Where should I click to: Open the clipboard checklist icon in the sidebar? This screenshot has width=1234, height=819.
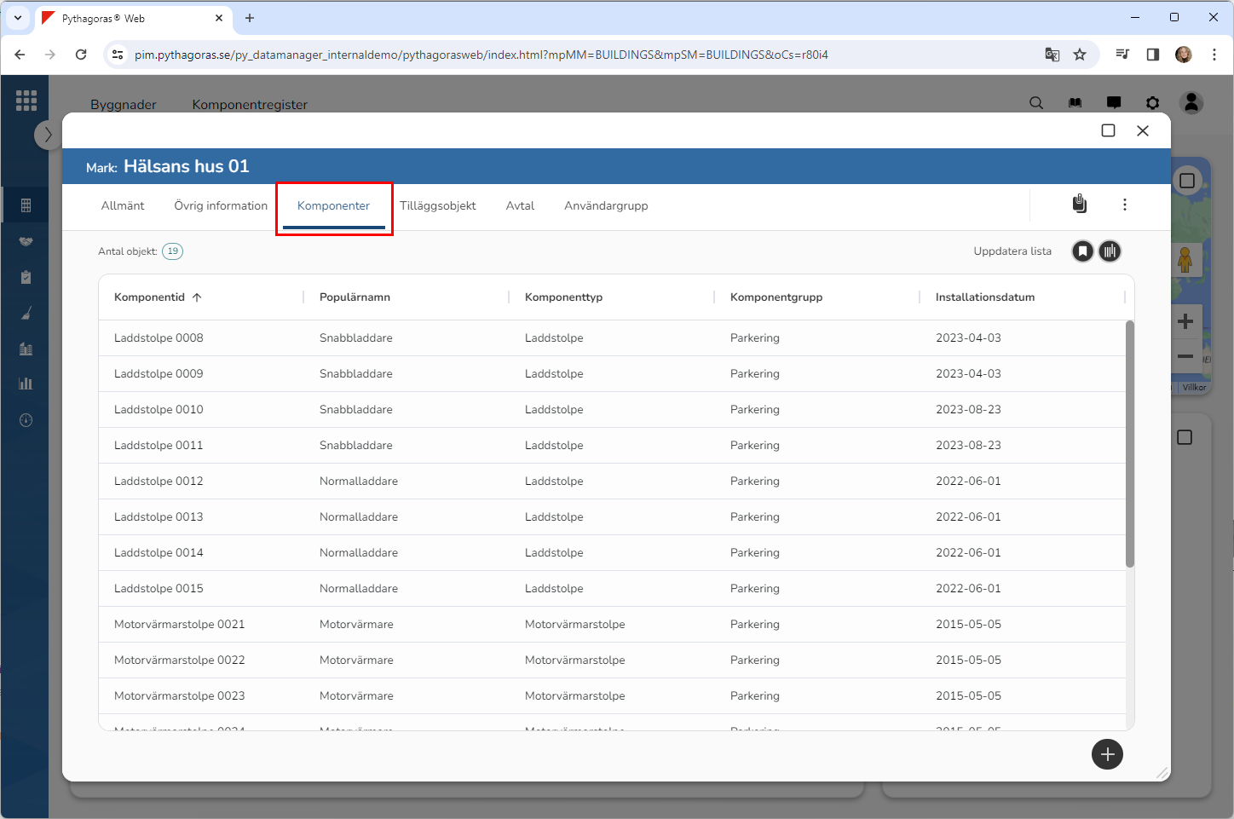coord(26,277)
